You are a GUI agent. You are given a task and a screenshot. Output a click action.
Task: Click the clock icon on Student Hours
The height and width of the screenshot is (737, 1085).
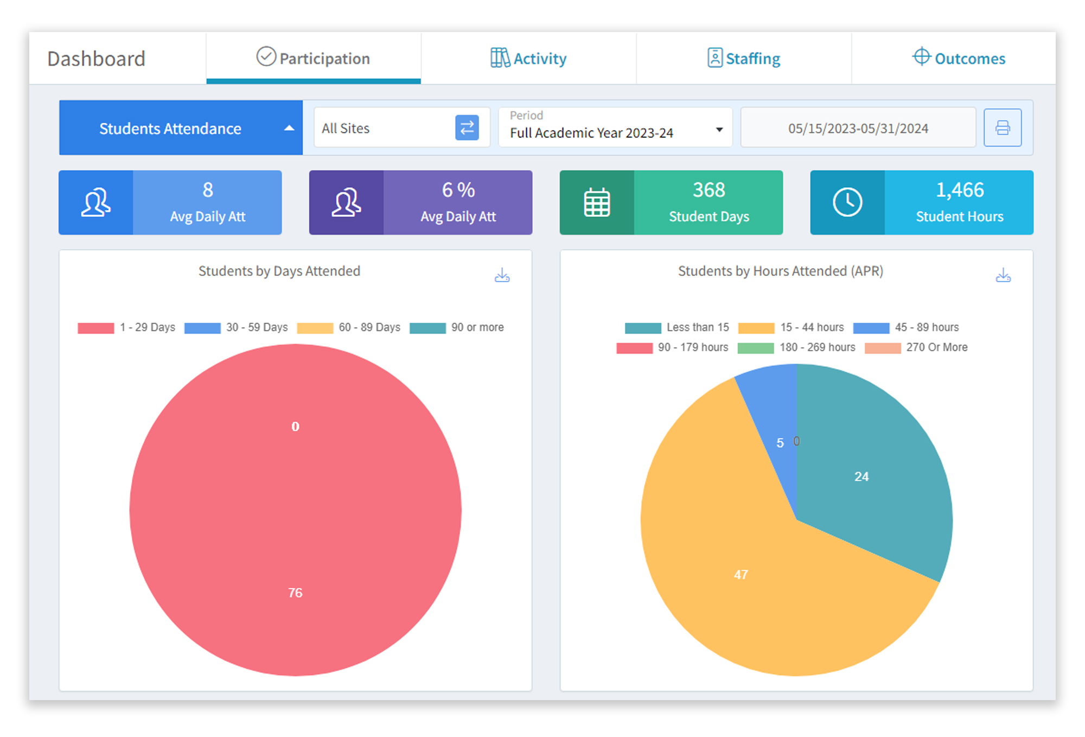(847, 202)
